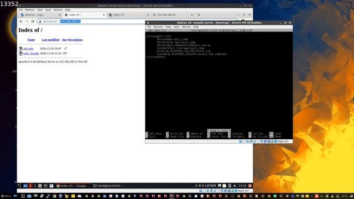Viewport: 354px width, 199px height.
Task: Open Machine menu in lamp02-server window
Action: coord(158,27)
